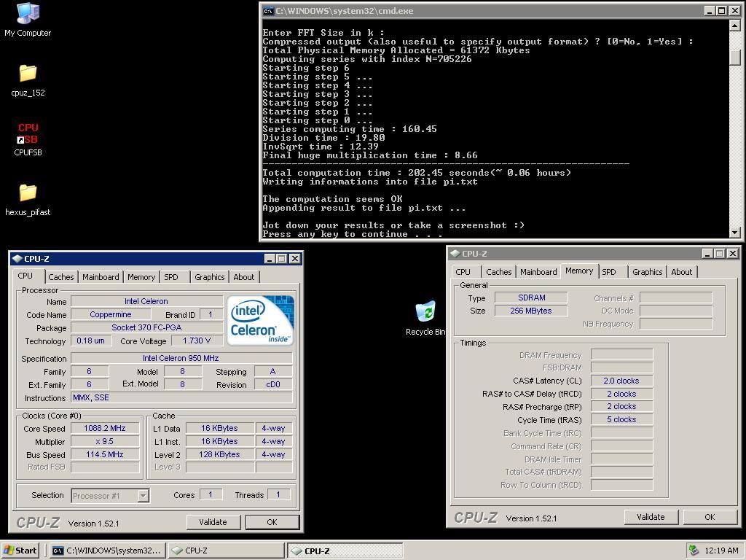Select the cpuz_152 folder icon

(x=28, y=79)
